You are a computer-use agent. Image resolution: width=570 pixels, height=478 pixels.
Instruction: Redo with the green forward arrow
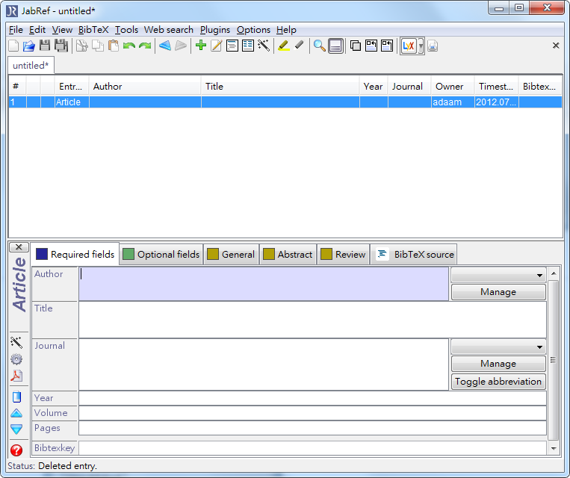pyautogui.click(x=145, y=46)
